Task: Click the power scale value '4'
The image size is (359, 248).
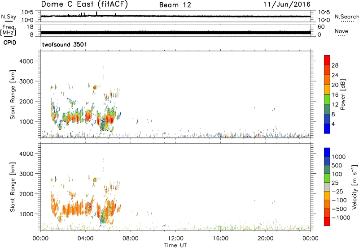Action: point(333,124)
